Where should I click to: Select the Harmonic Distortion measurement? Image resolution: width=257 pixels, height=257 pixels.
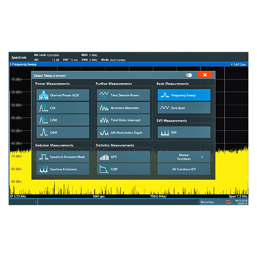click(124, 108)
